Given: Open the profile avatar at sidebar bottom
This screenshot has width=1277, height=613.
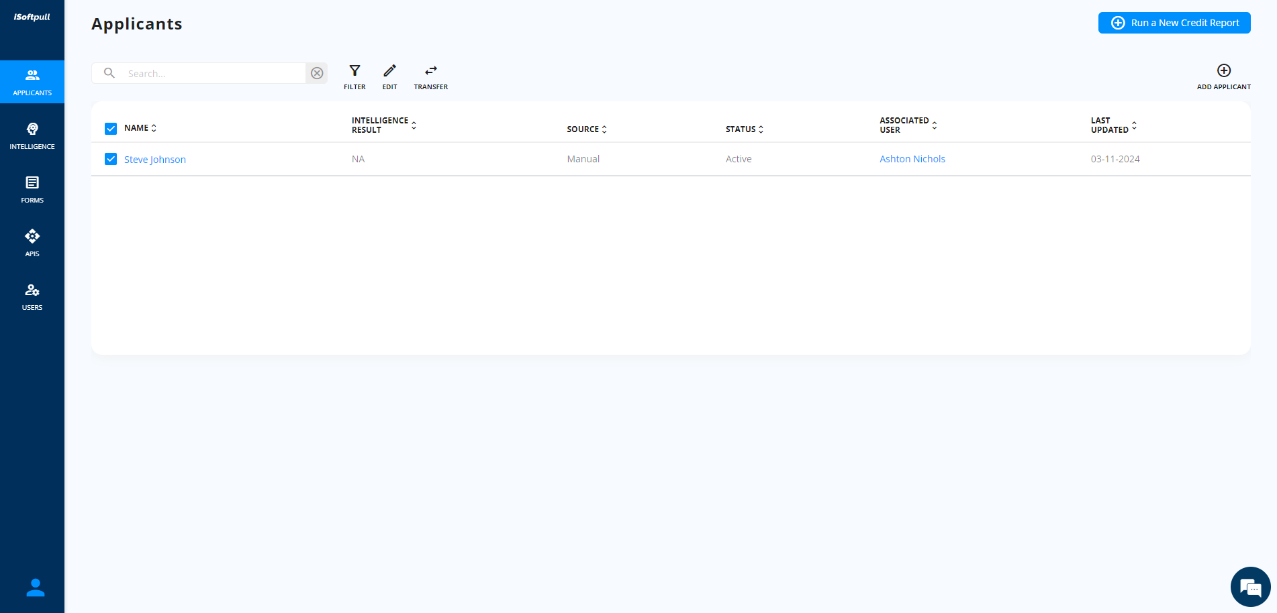Looking at the screenshot, I should point(35,588).
